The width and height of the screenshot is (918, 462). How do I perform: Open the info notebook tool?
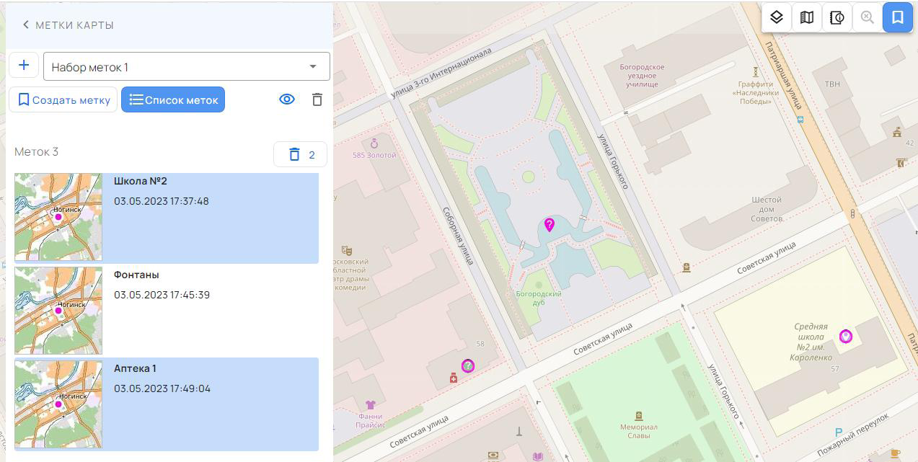tap(837, 17)
